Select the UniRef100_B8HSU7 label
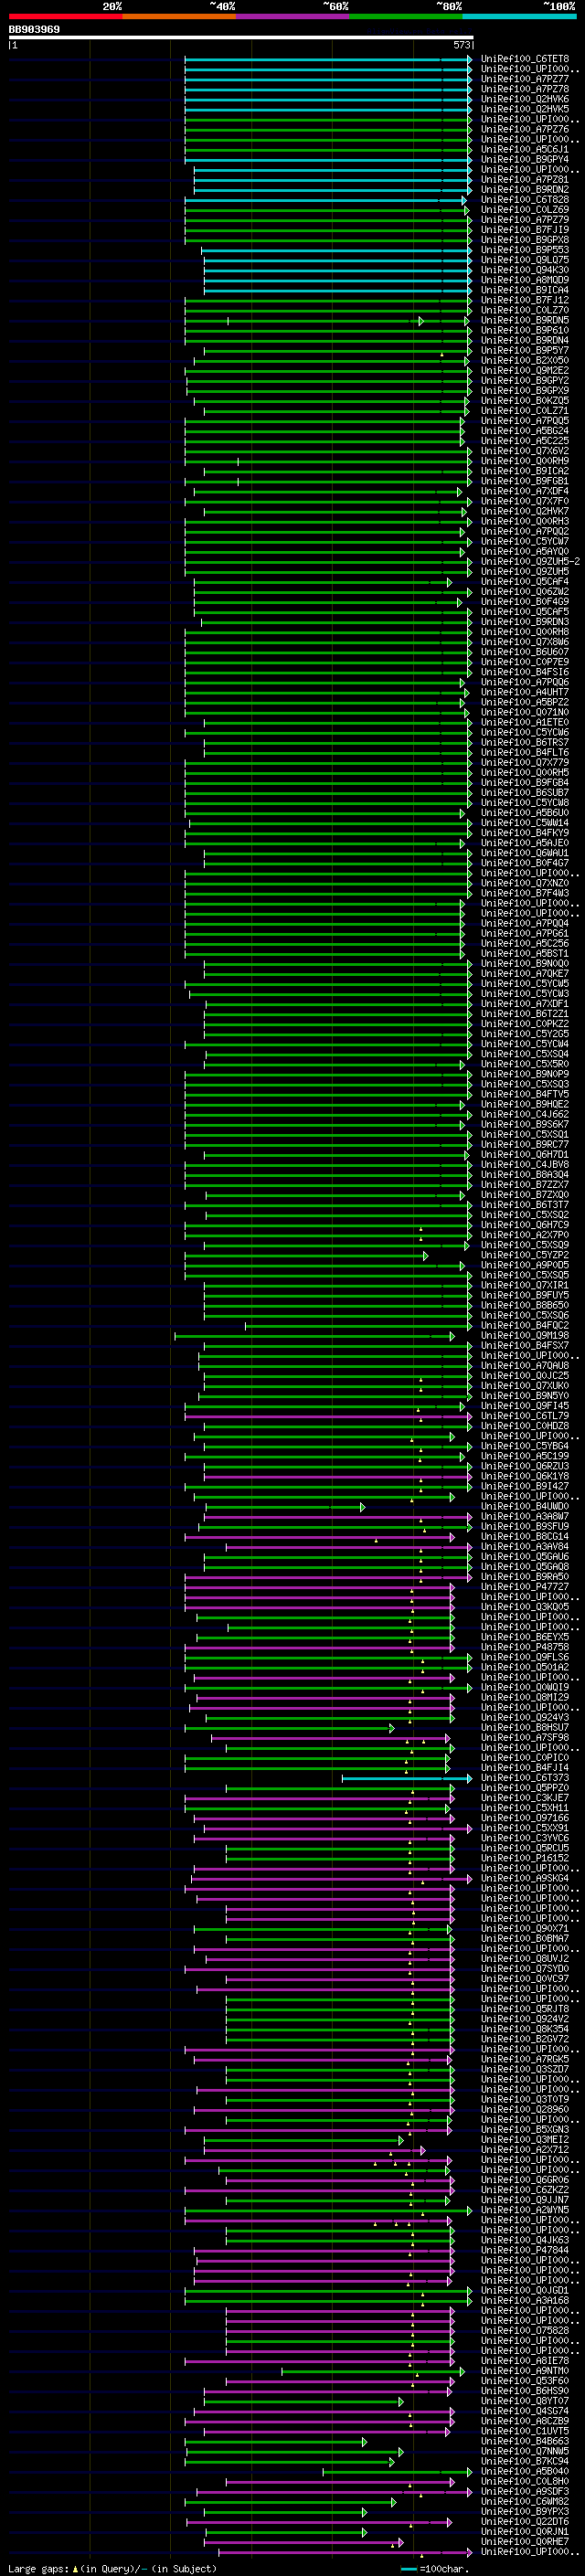585x2576 pixels. coord(525,1728)
